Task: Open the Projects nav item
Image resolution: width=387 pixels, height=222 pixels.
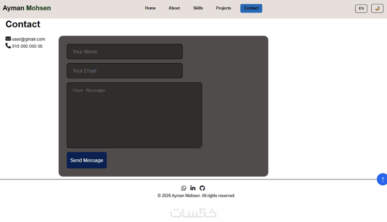Action: tap(223, 8)
